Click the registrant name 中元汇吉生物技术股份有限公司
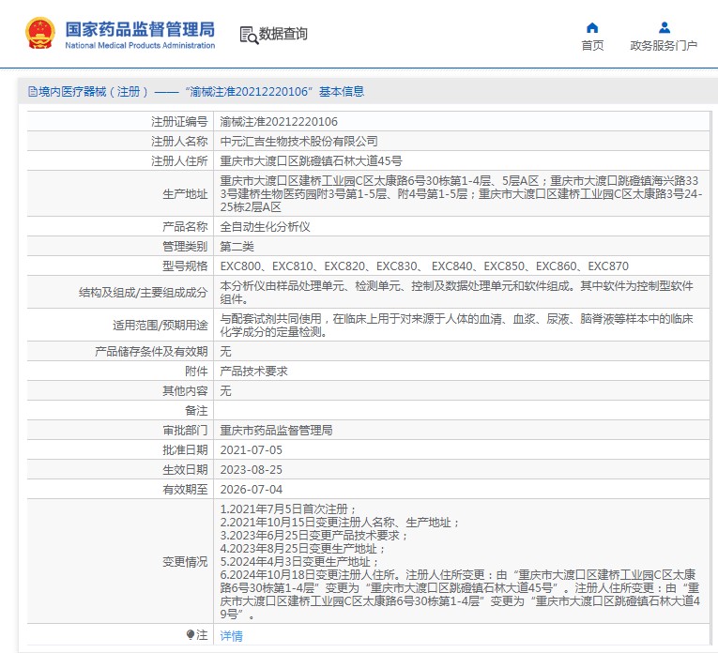The height and width of the screenshot is (653, 718). pyautogui.click(x=298, y=141)
